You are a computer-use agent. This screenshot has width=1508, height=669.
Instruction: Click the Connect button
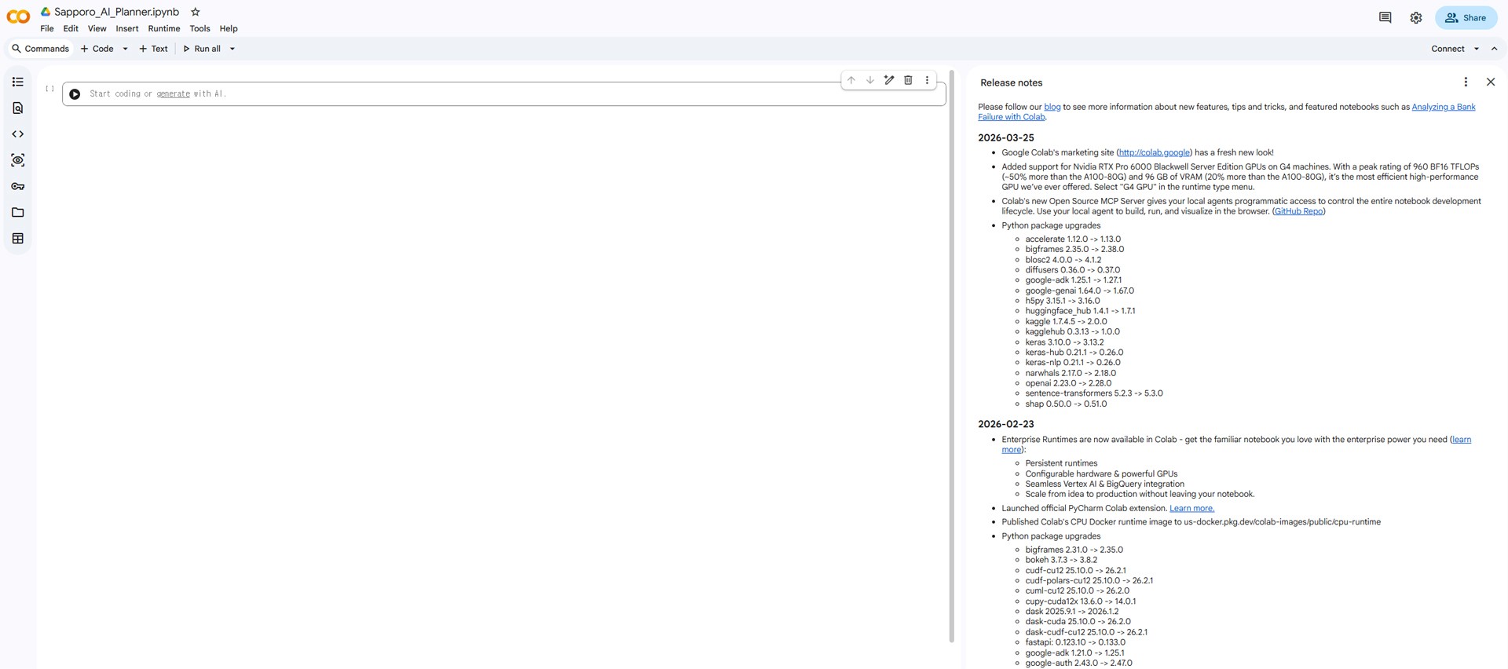tap(1448, 49)
